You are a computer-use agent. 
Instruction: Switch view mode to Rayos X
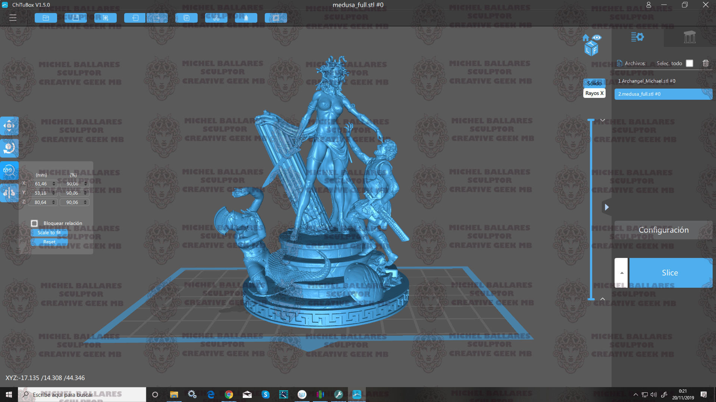coord(594,93)
